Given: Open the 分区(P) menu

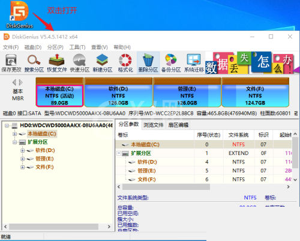Looking at the screenshot, I should [x=55, y=47].
